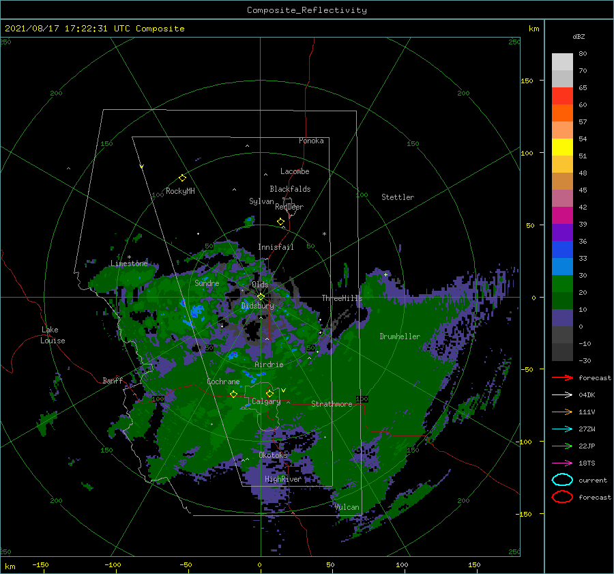Click the Stettler town label
This screenshot has width=614, height=574.
click(398, 197)
